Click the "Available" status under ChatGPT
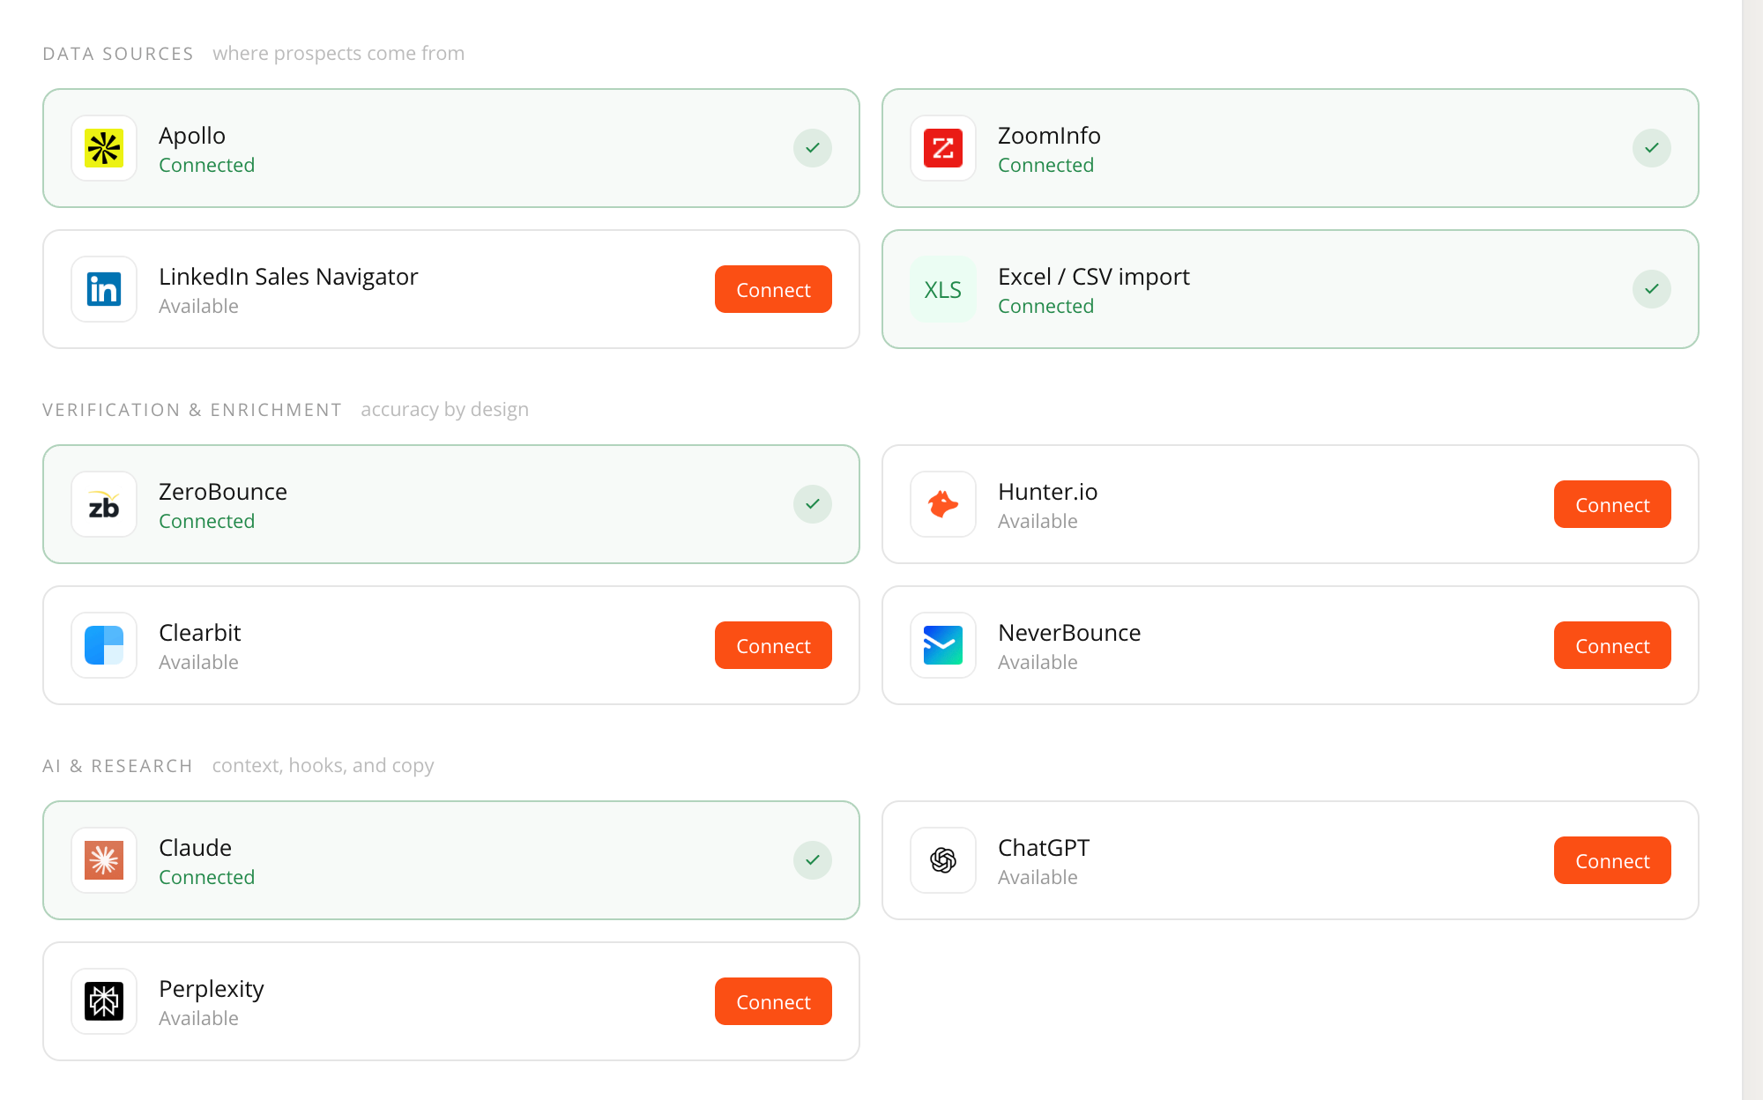Screen dimensions: 1763x1100 [x=1038, y=878]
